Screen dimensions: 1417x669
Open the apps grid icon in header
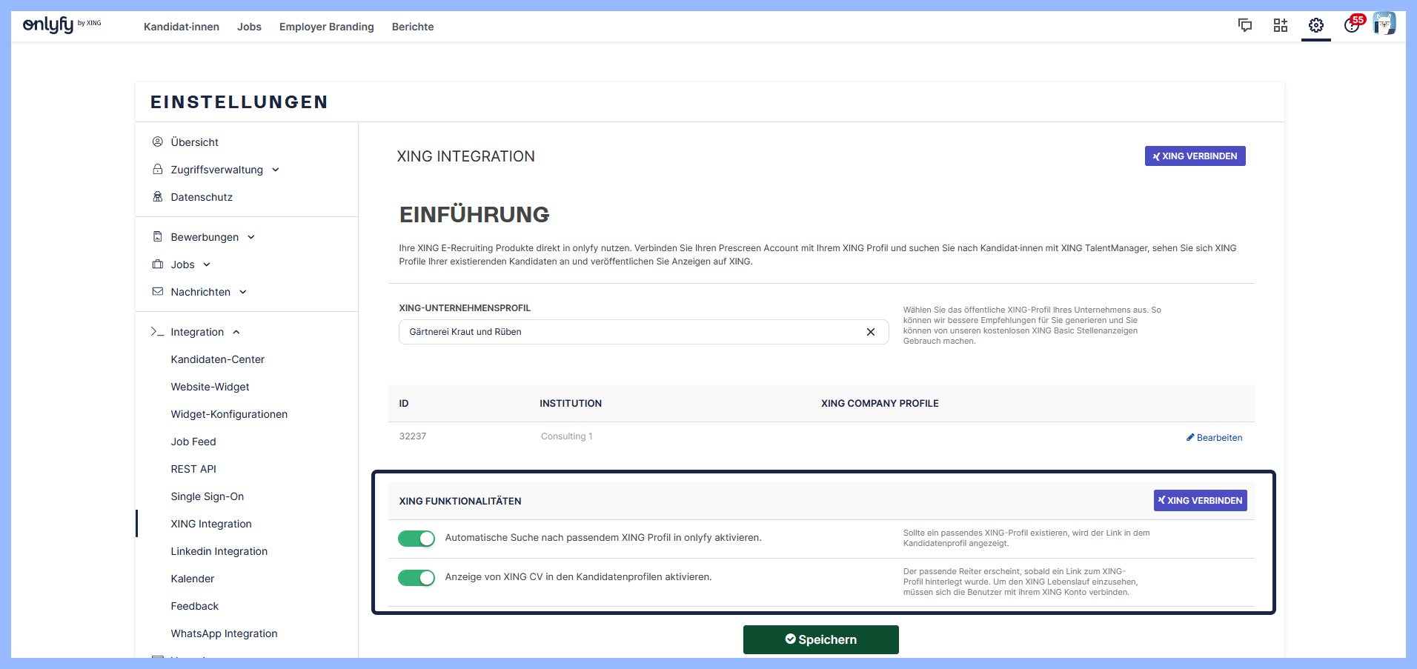[1281, 25]
